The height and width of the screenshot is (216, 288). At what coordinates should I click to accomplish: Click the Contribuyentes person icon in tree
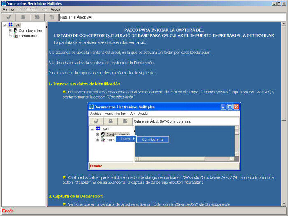click(16, 30)
